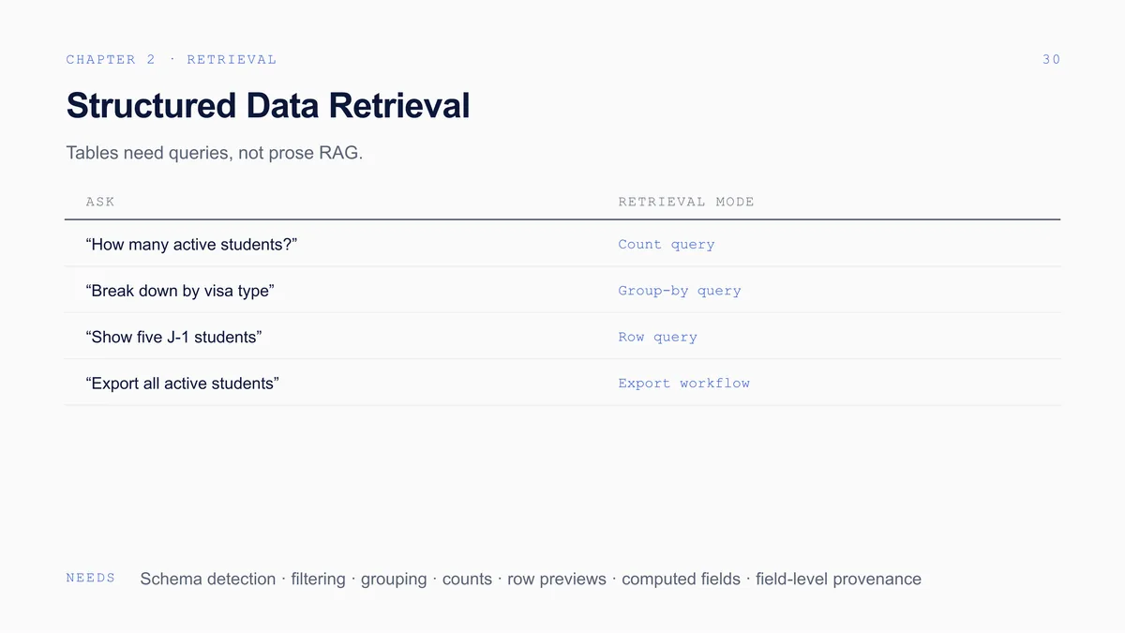Click the NEEDS label in the footer
Viewport: 1125px width, 633px height.
[91, 578]
